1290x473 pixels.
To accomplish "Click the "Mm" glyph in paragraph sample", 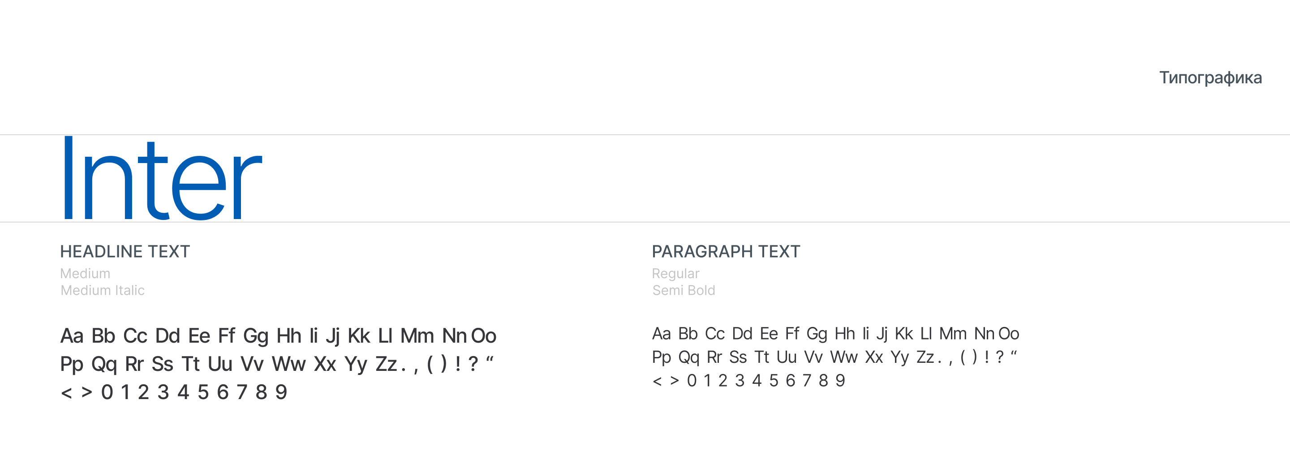I will 952,334.
